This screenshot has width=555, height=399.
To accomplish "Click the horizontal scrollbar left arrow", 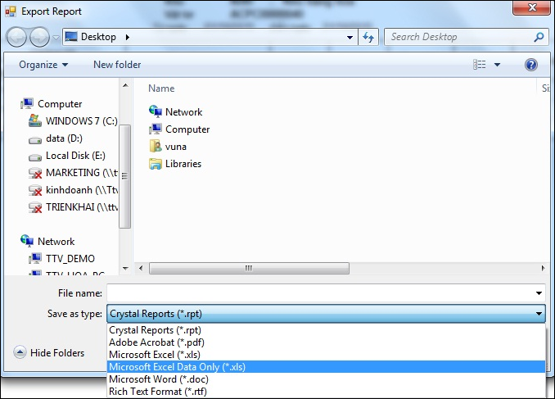I will 141,268.
